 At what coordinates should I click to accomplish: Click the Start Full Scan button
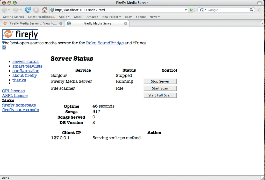pyautogui.click(x=160, y=95)
